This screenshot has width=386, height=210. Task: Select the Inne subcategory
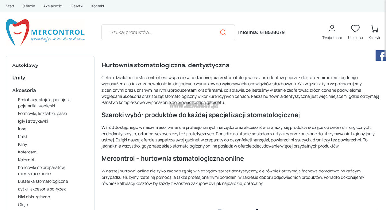tap(22, 129)
